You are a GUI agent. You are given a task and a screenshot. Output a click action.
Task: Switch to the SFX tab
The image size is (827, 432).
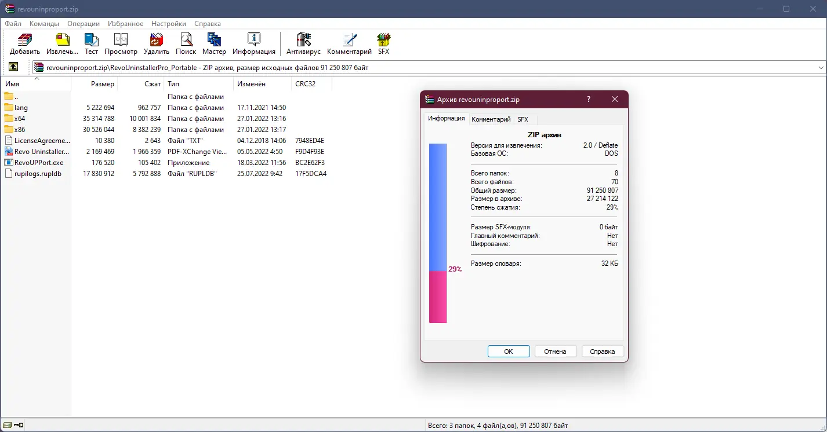(523, 119)
